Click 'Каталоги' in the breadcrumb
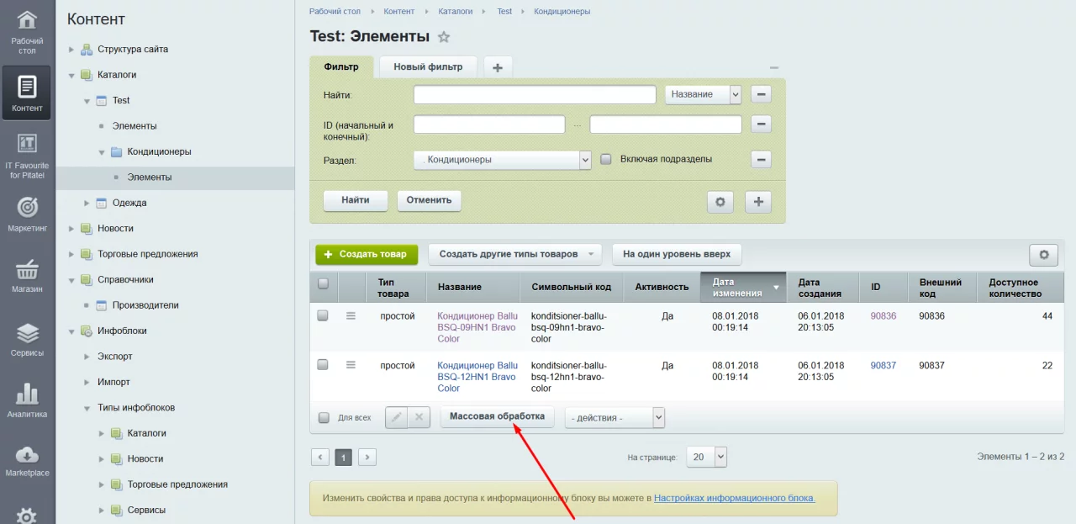This screenshot has width=1076, height=524. [x=455, y=12]
